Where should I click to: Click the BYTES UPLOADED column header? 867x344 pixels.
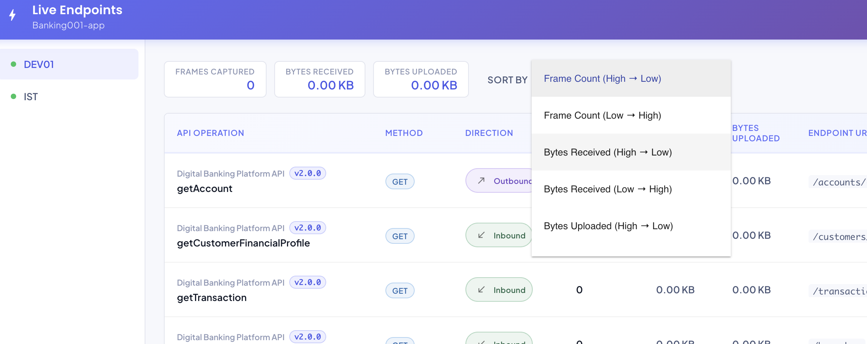[x=756, y=133]
